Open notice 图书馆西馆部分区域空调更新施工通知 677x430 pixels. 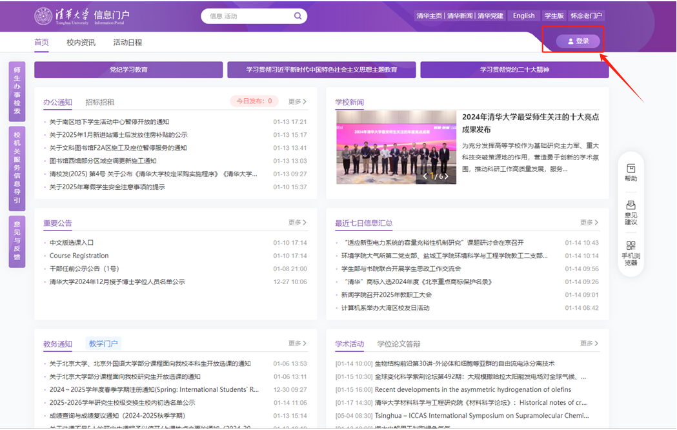103,161
